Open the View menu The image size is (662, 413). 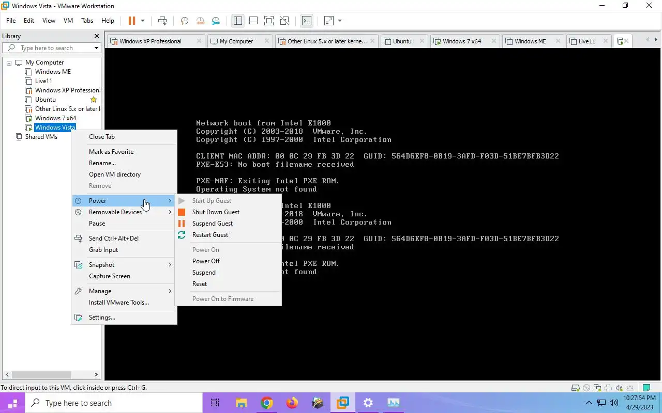point(49,21)
